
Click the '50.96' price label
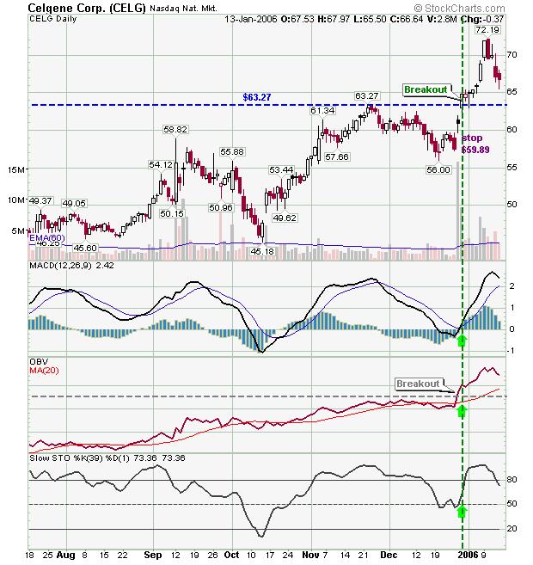(x=221, y=207)
